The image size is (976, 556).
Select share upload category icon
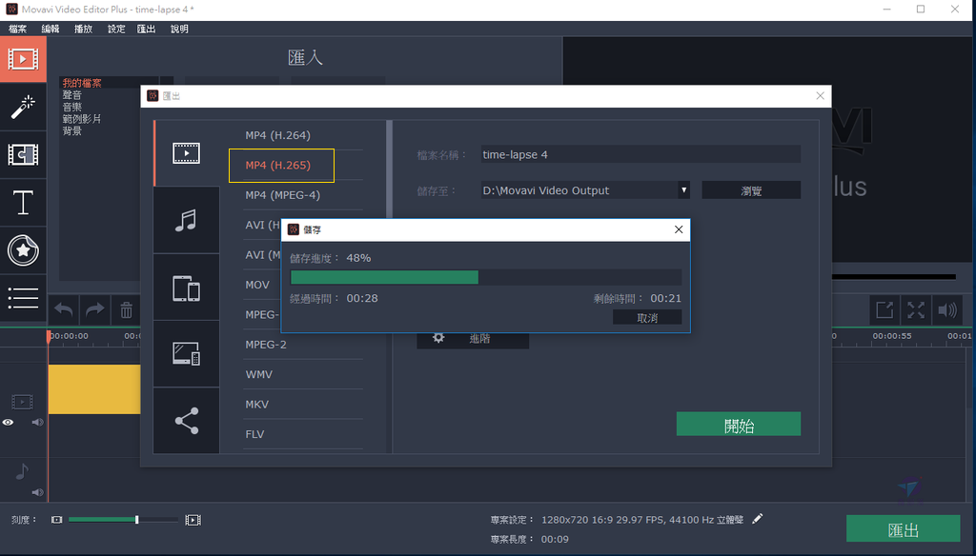(186, 421)
